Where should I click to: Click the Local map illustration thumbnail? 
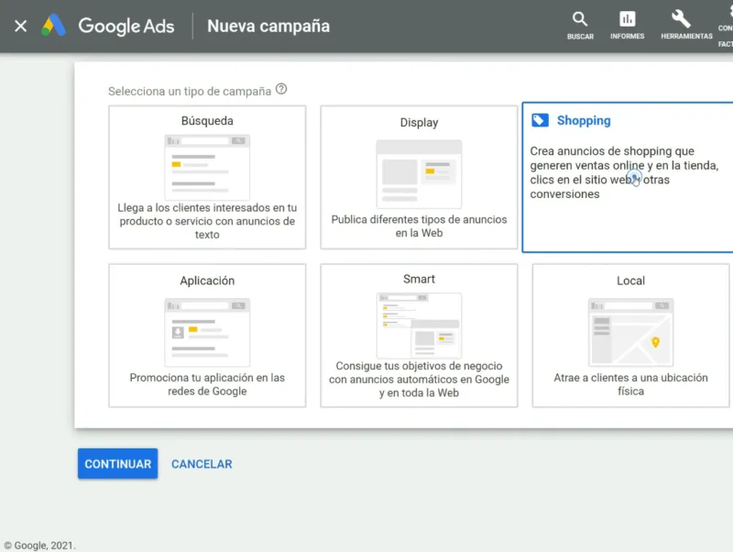coord(630,333)
